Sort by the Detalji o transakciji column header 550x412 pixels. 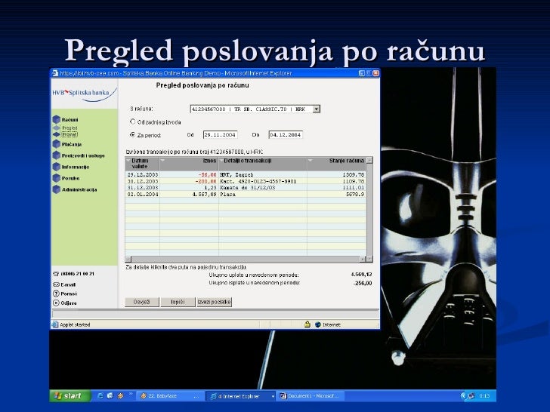pyautogui.click(x=263, y=163)
